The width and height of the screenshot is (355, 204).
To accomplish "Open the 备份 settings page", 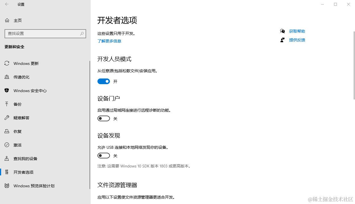I will tap(17, 104).
